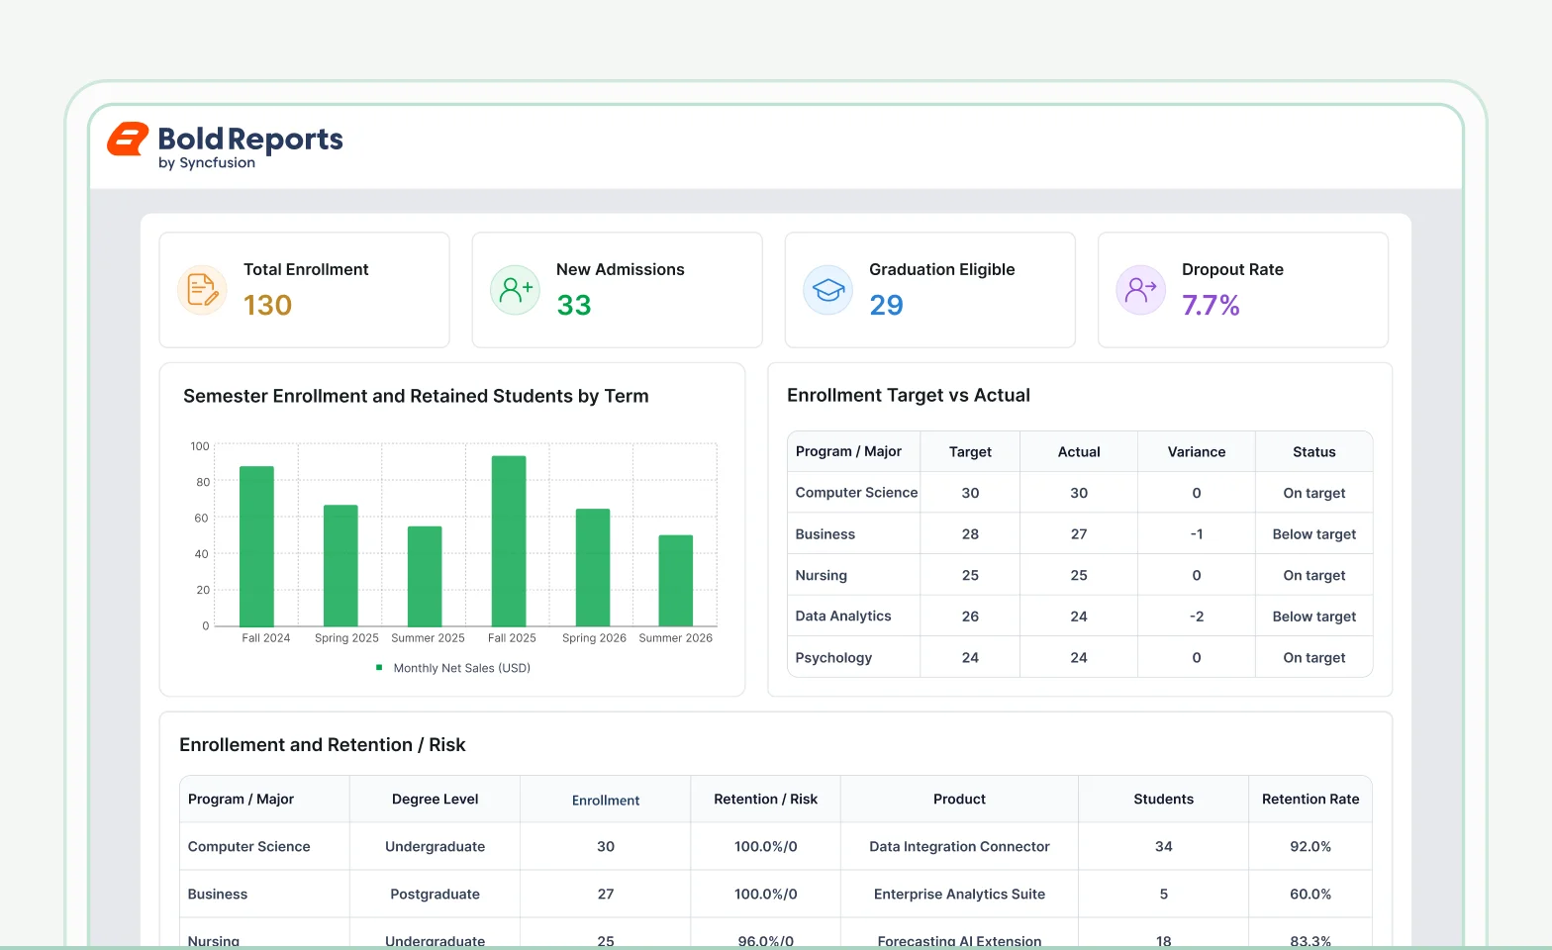Screen dimensions: 1552x950
Task: Click the Graduation Eligible value 29
Action: click(x=886, y=305)
